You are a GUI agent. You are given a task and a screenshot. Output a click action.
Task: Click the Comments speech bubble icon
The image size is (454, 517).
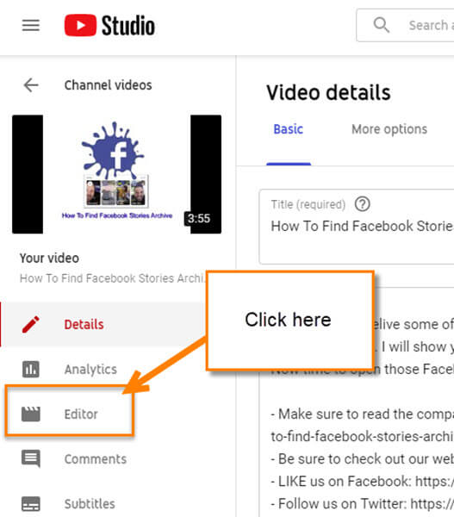31,458
